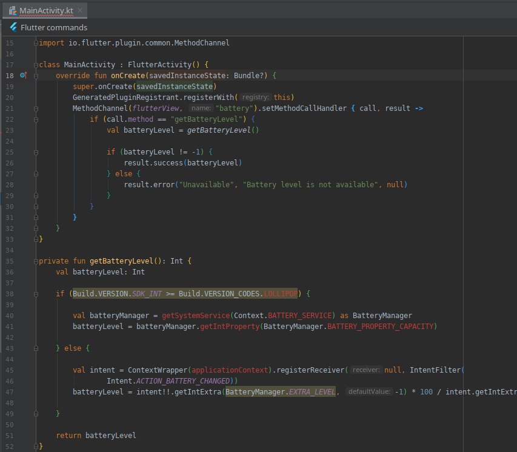Click "Battery level is not available" string

[x=310, y=185]
